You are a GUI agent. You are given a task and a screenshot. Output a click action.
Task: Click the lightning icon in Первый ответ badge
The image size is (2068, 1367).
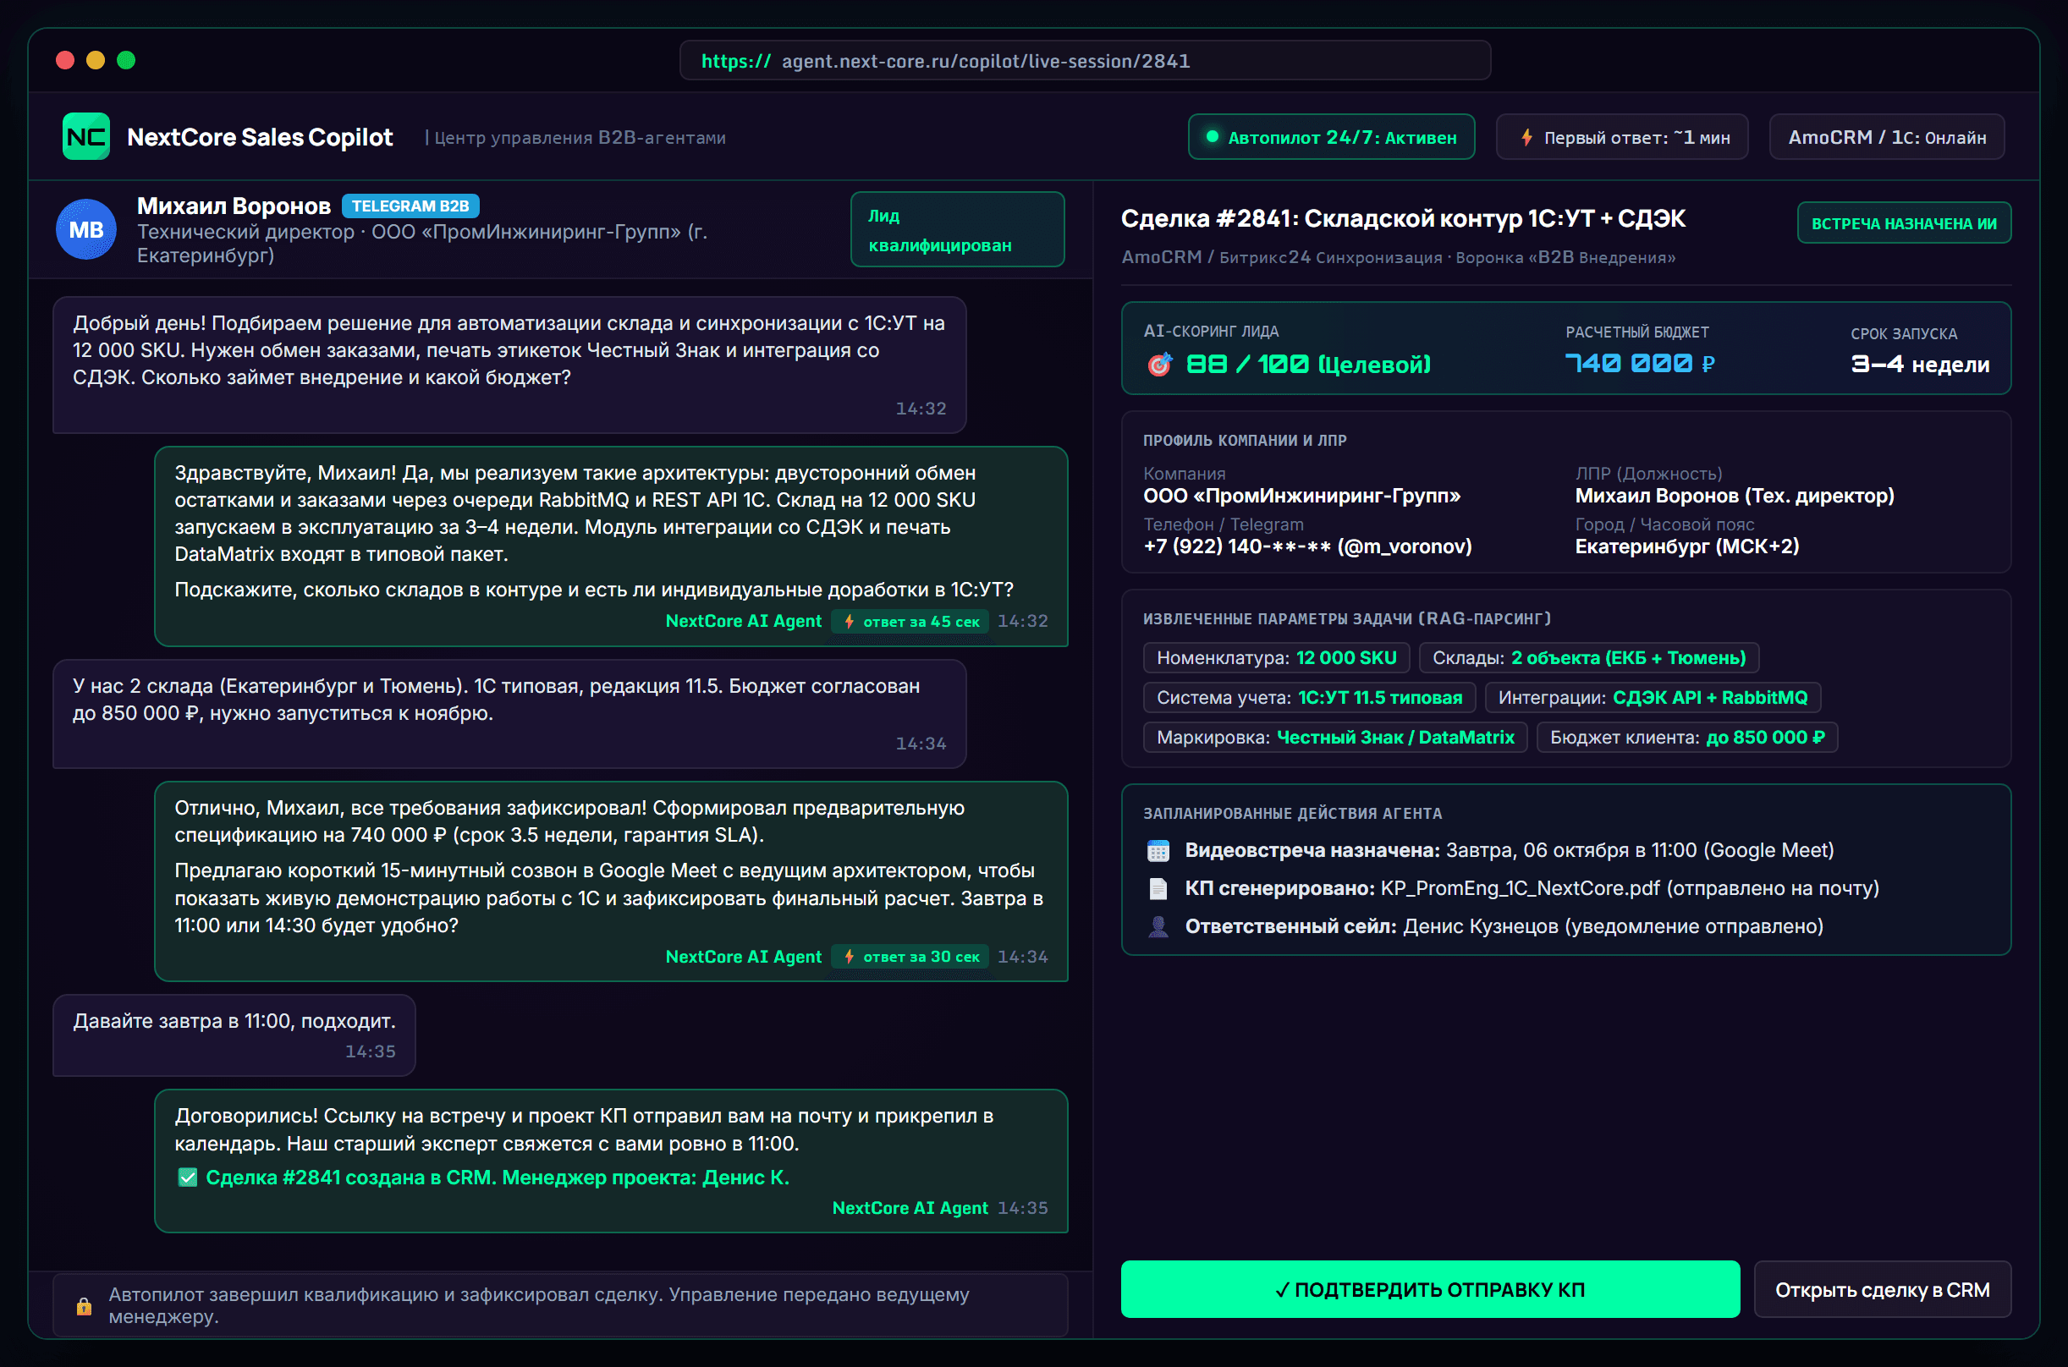click(1526, 138)
